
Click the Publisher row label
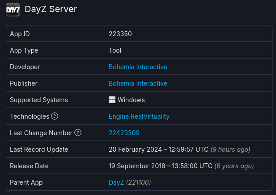pyautogui.click(x=24, y=83)
